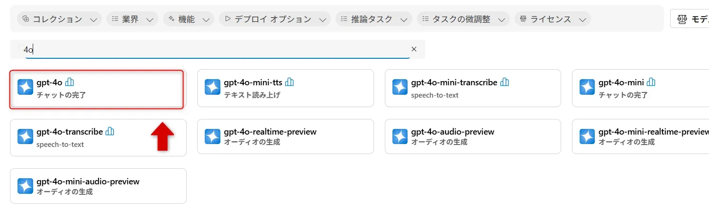The image size is (709, 218).
Task: Select the gpt-4o model card
Action: pyautogui.click(x=97, y=88)
